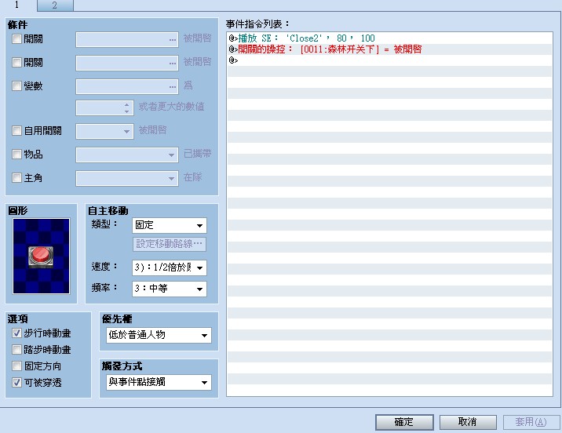Open the 物品 item dropdown
This screenshot has height=433, width=562.
127,155
